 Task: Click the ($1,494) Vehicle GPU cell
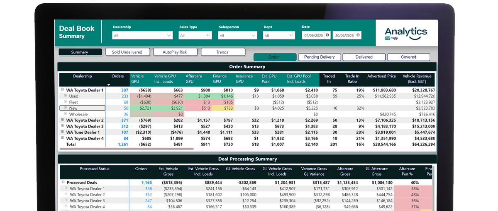(141, 96)
